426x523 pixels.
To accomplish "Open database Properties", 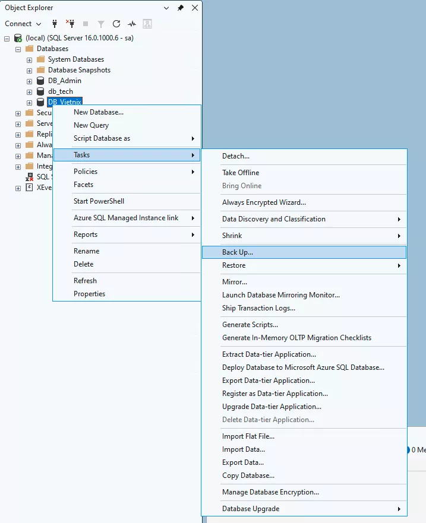I will click(127, 293).
